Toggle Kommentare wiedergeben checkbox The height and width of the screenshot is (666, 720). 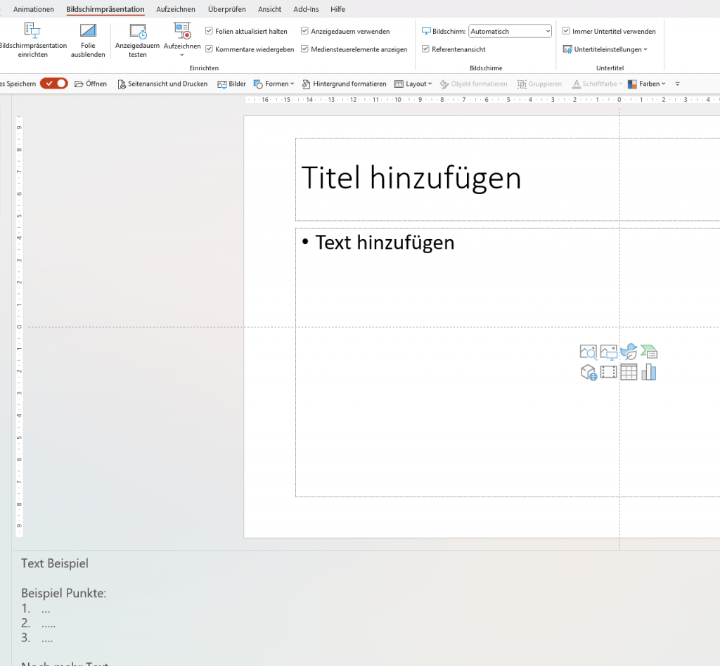[209, 49]
